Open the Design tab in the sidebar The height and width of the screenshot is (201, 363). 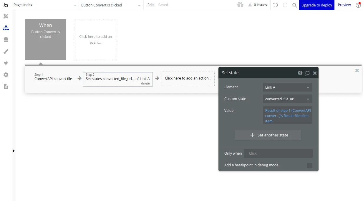pos(6,16)
